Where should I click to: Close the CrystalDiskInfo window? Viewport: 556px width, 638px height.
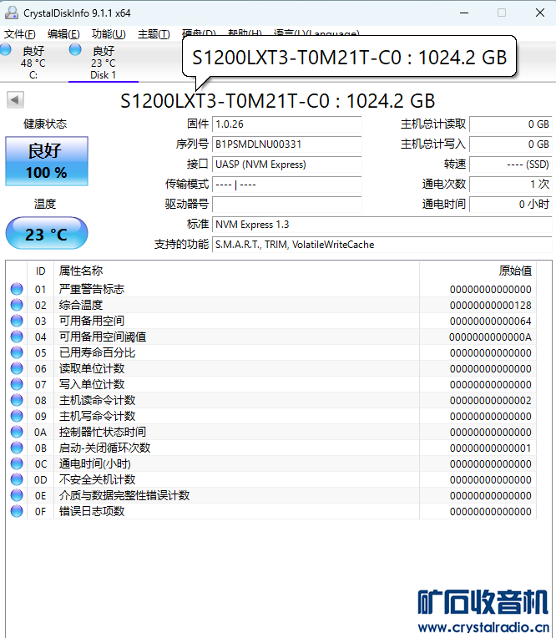click(x=540, y=13)
